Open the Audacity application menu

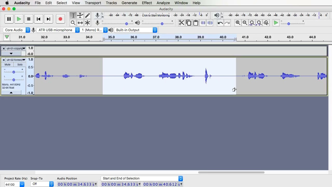coord(22,3)
